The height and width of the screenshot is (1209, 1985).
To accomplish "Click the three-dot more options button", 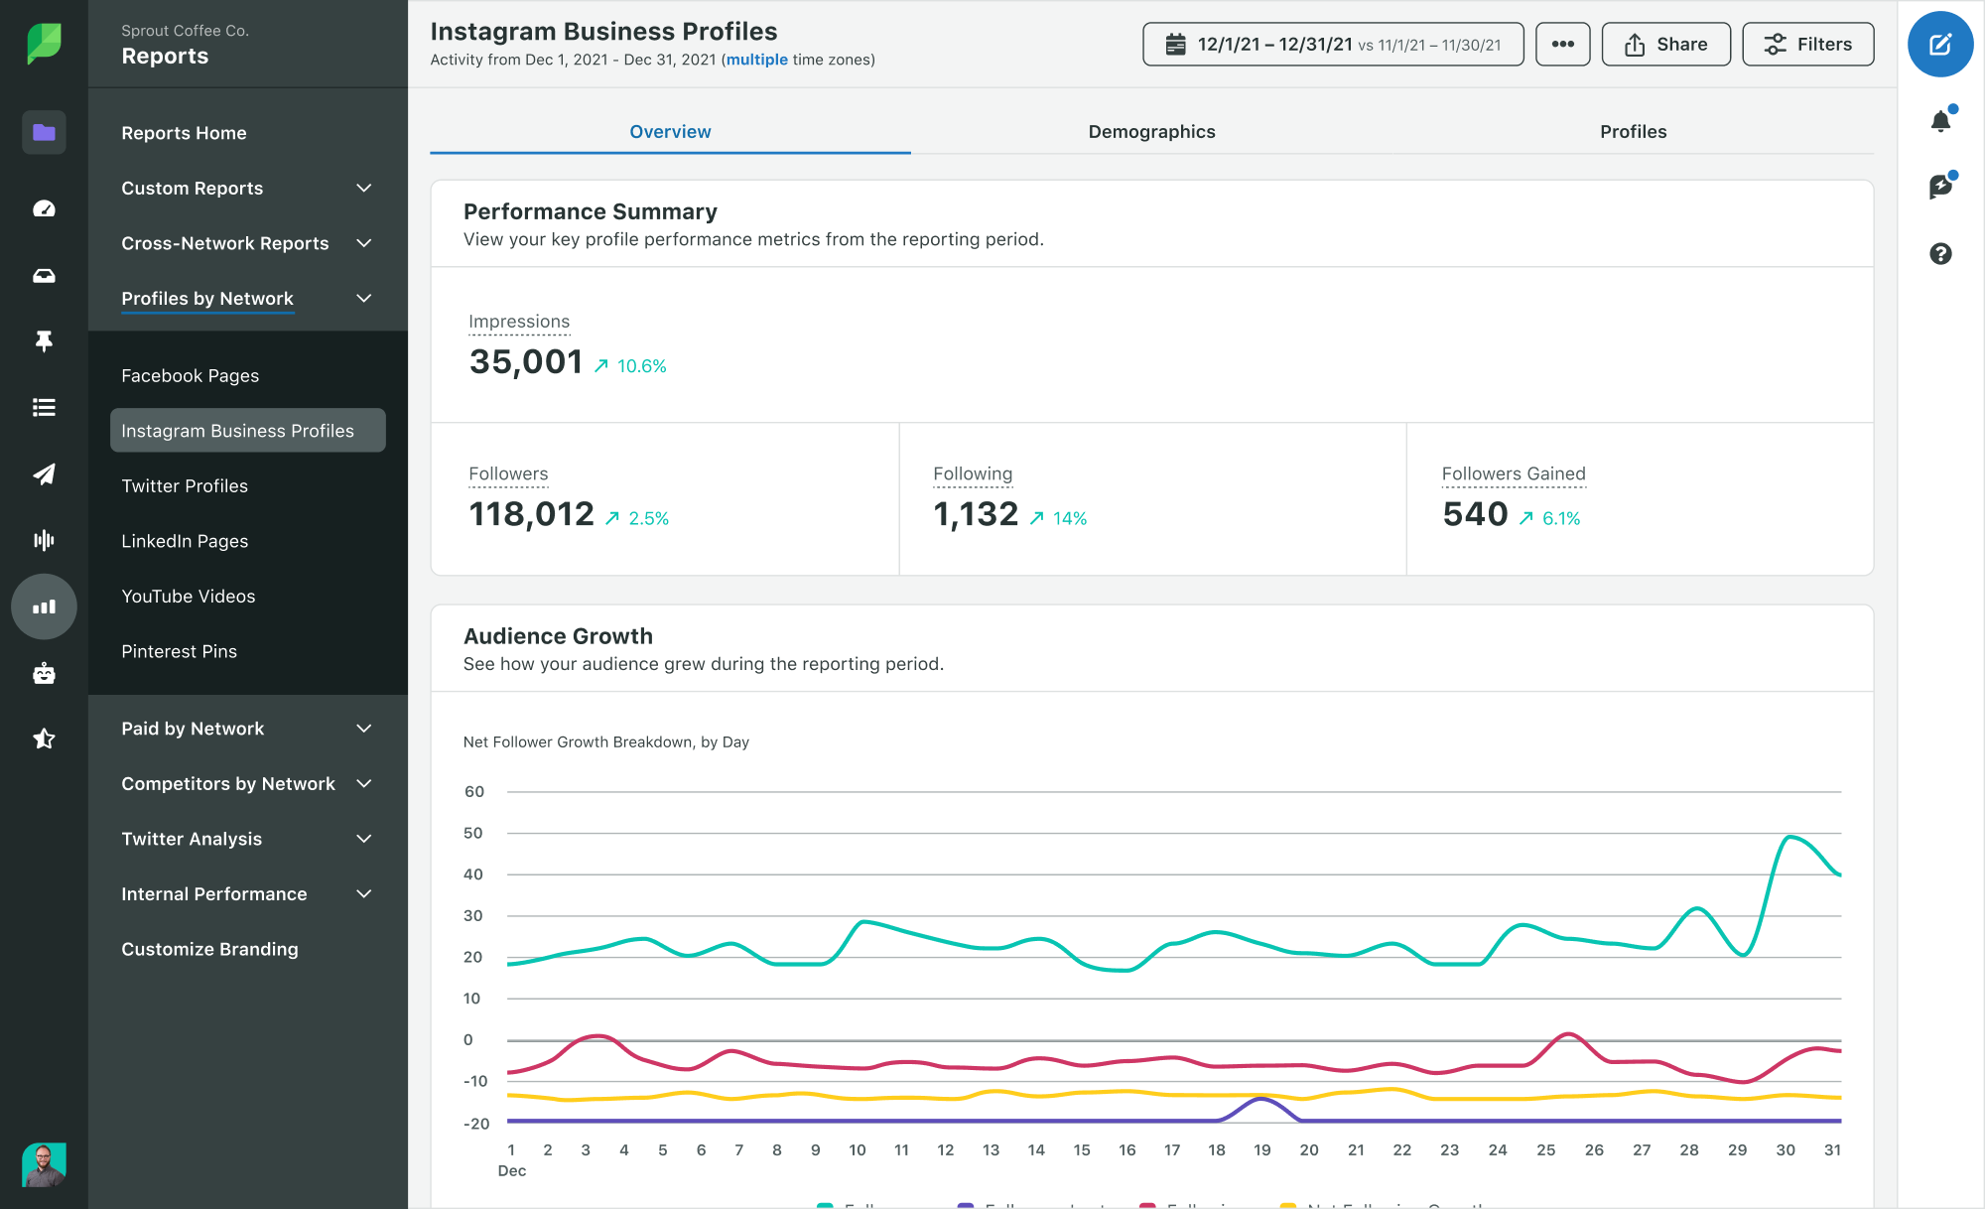I will 1561,46.
